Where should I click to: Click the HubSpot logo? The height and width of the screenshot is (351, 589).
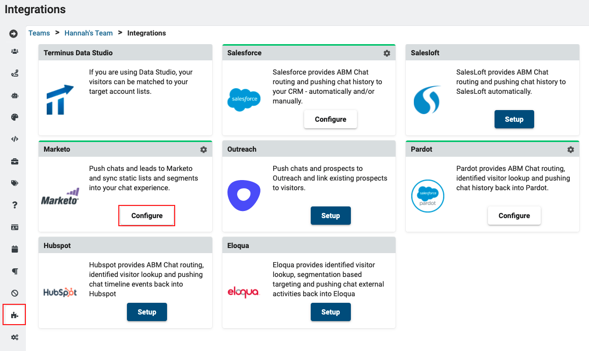[60, 292]
